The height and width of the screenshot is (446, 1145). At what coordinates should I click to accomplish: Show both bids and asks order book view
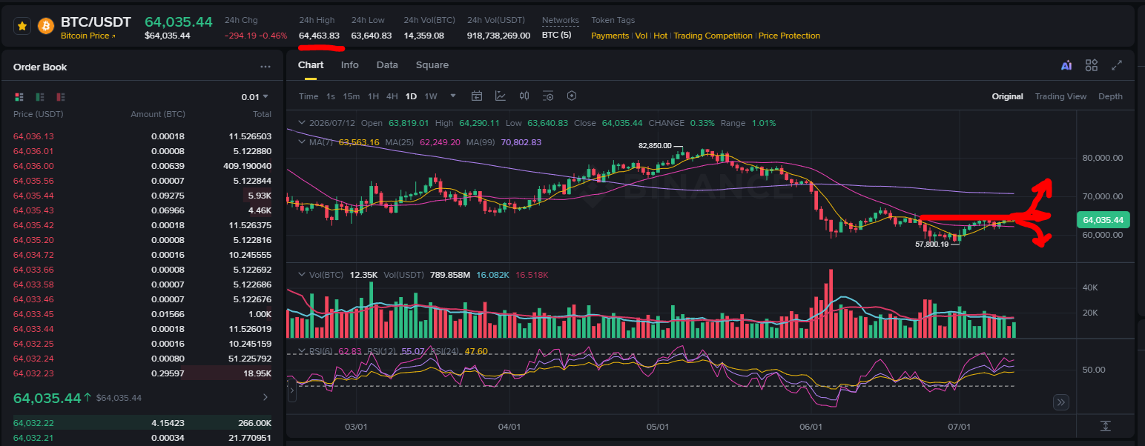click(x=19, y=97)
